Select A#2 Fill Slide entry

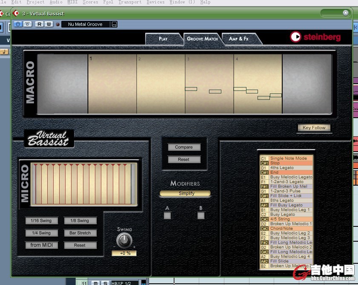[x=286, y=261]
